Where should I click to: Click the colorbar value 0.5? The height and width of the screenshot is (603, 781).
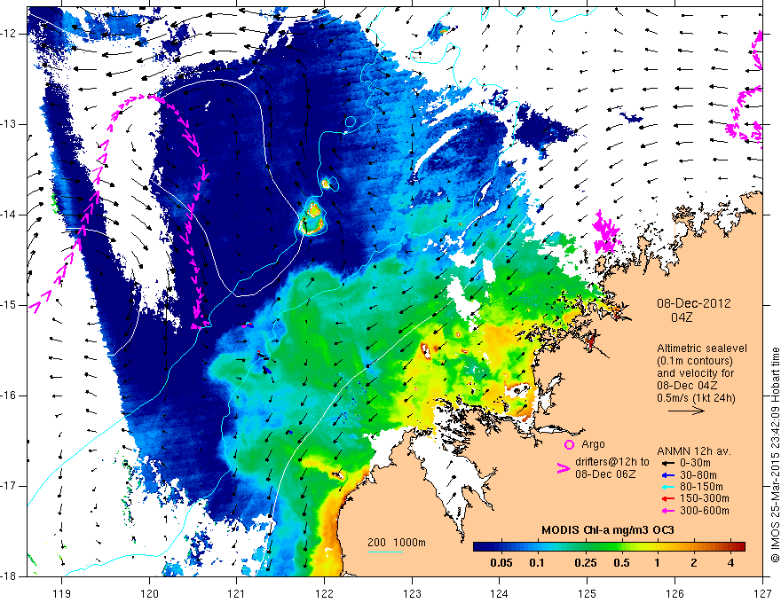coord(621,563)
